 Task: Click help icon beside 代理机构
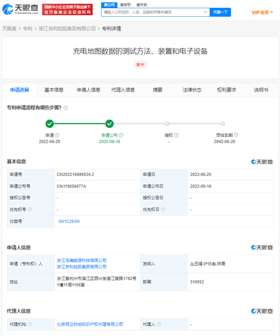[x=30, y=324]
